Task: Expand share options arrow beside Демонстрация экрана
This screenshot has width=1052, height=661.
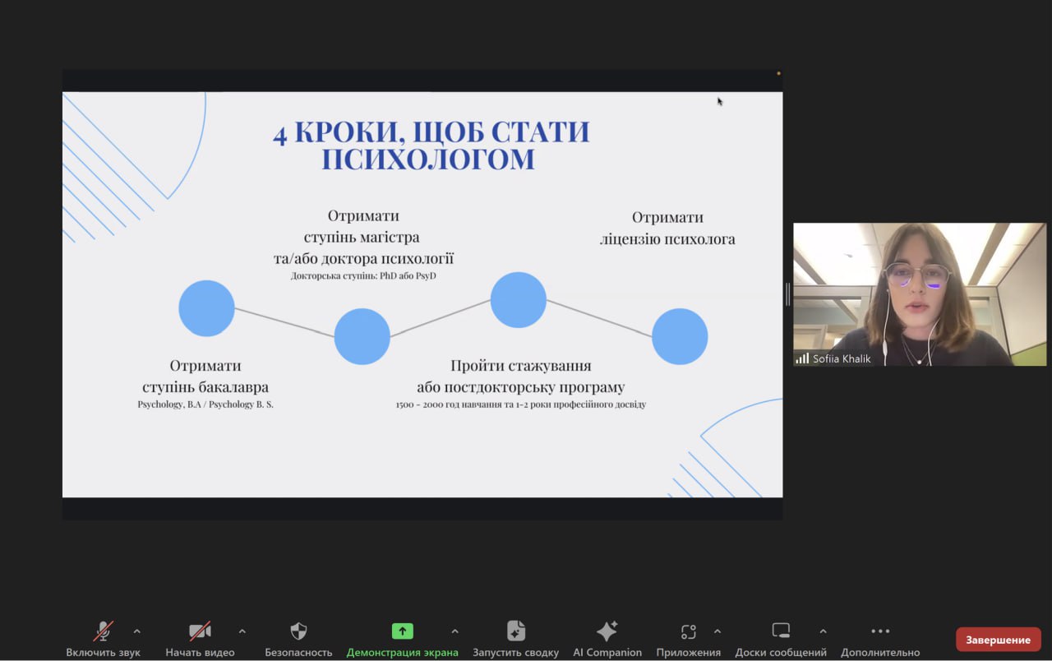Action: point(454,631)
